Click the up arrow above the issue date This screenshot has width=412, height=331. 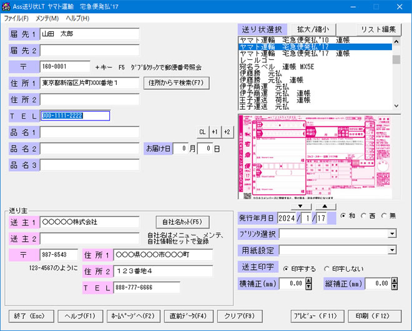coord(325,206)
